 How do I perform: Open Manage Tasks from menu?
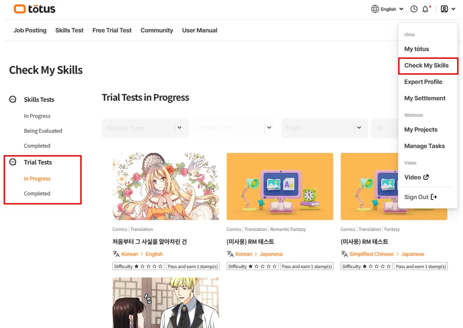(424, 146)
